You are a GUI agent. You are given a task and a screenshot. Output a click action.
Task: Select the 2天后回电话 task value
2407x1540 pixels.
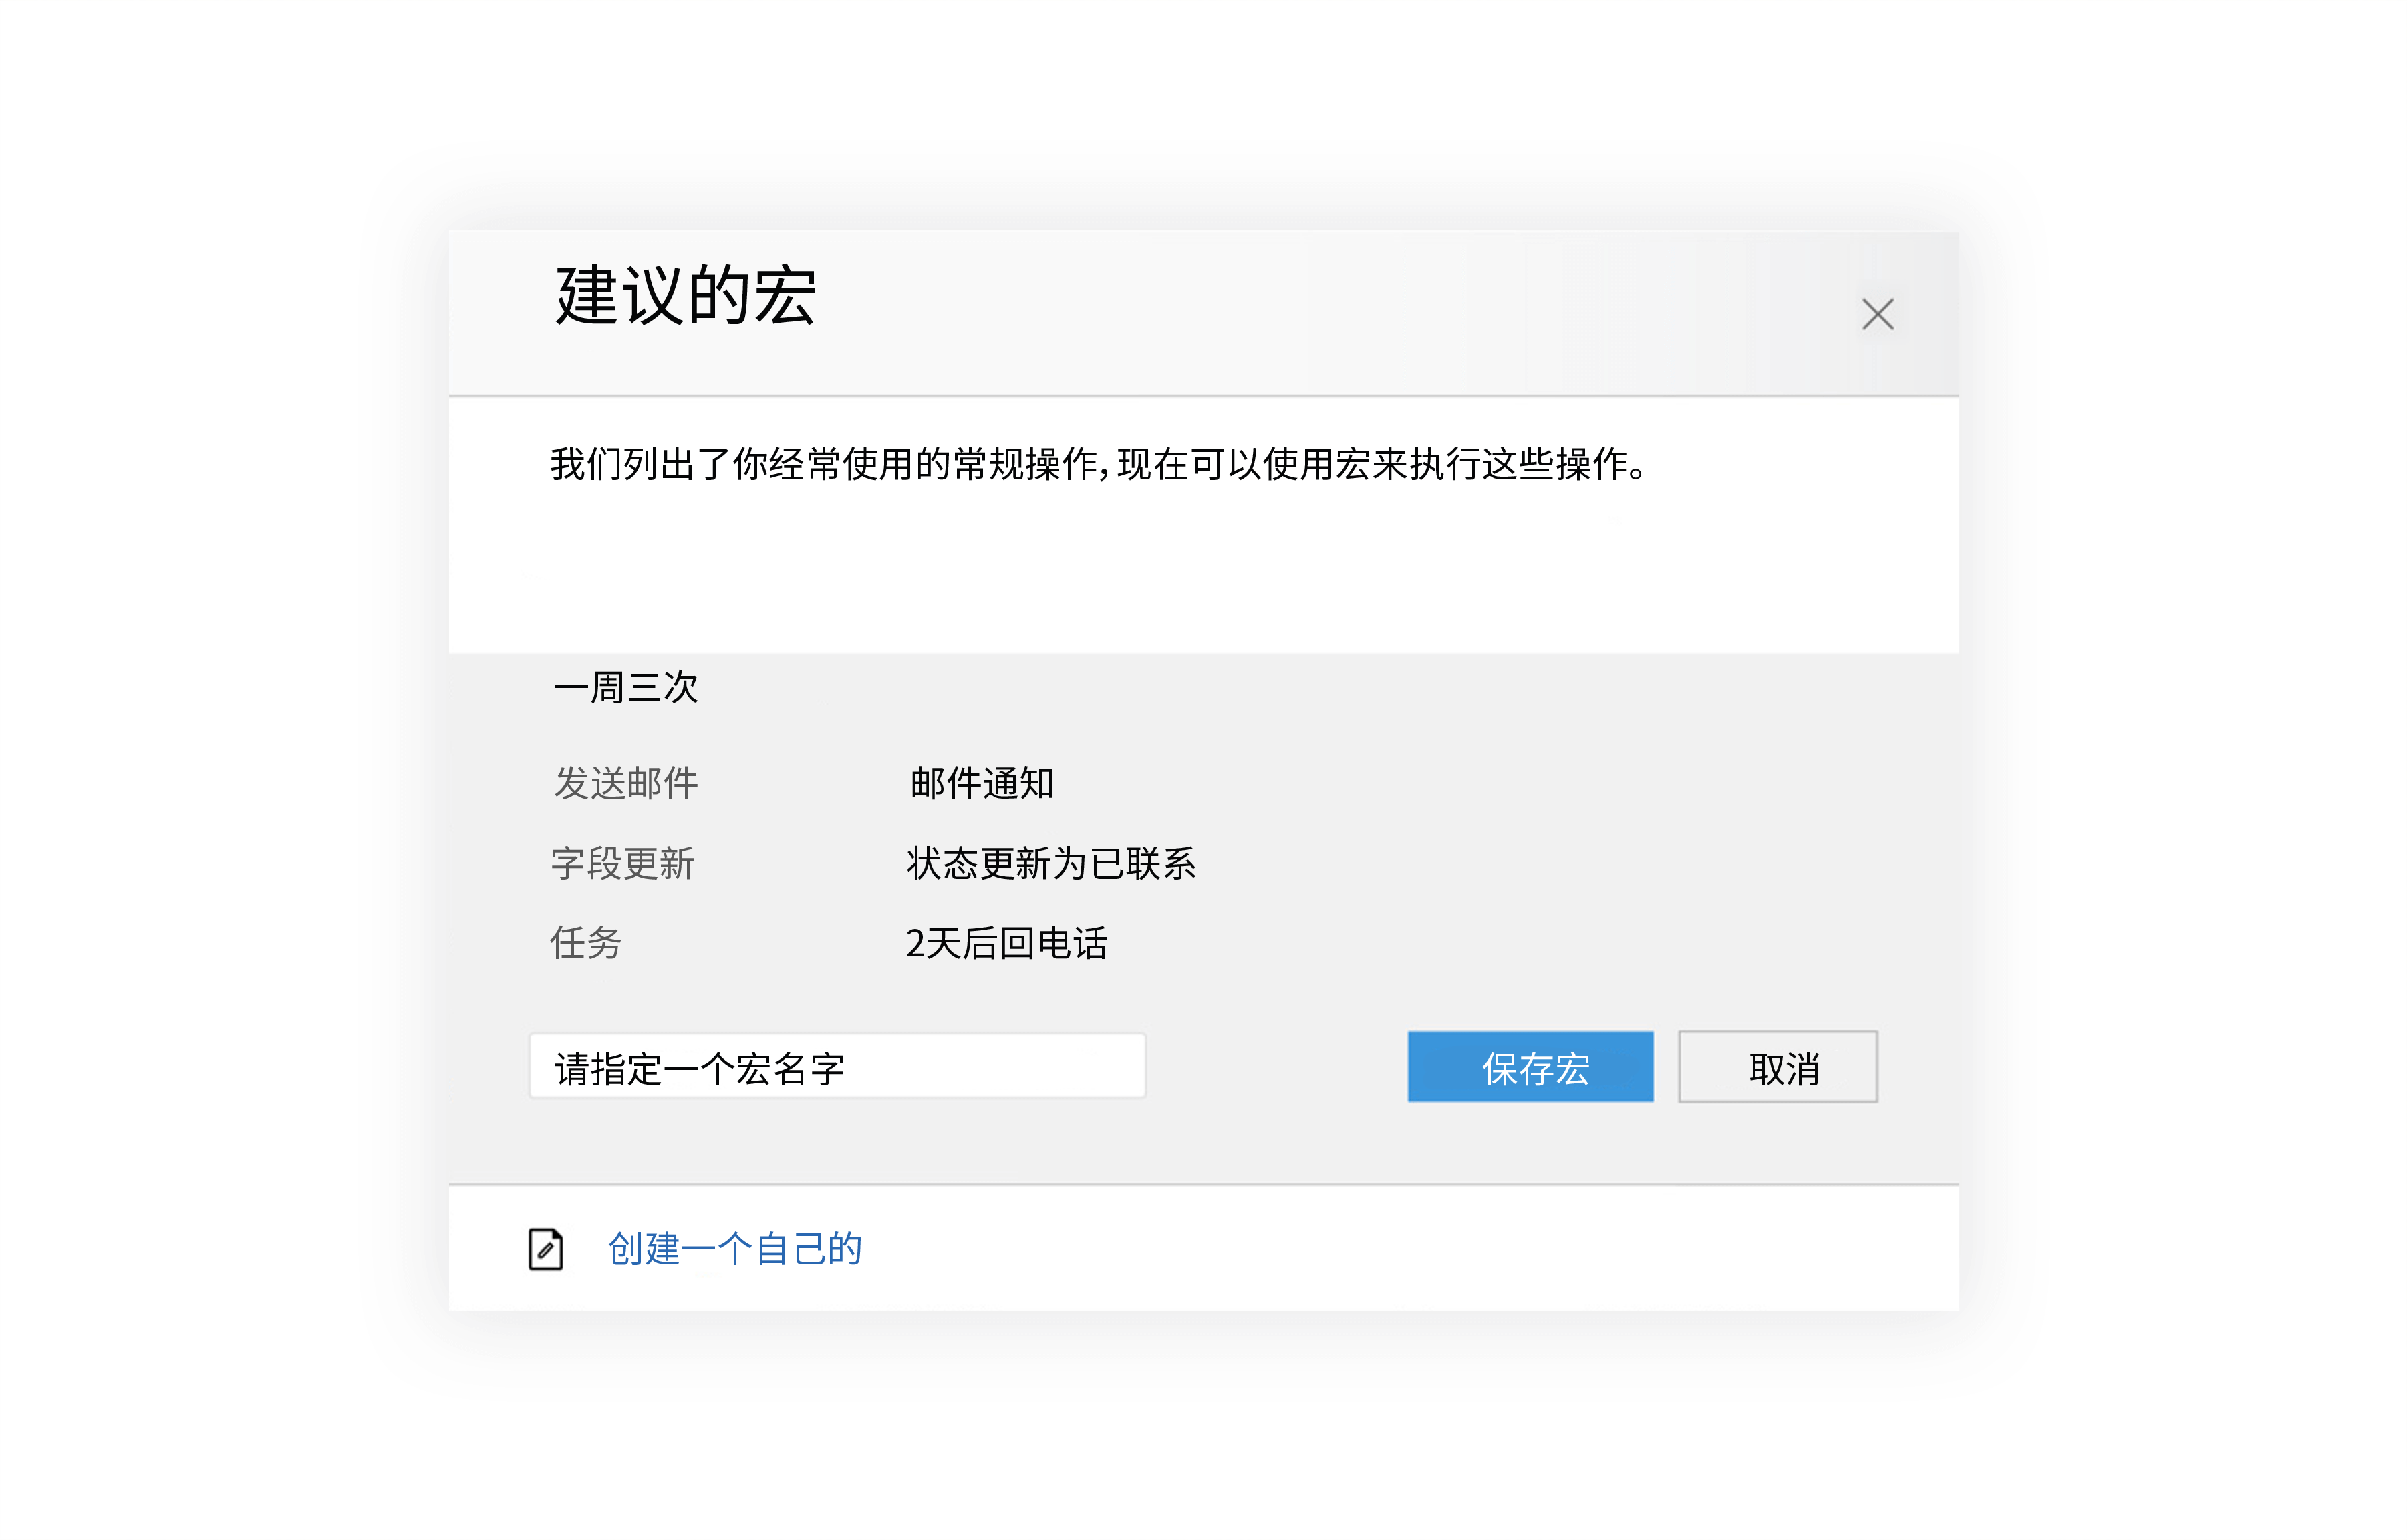[1006, 943]
